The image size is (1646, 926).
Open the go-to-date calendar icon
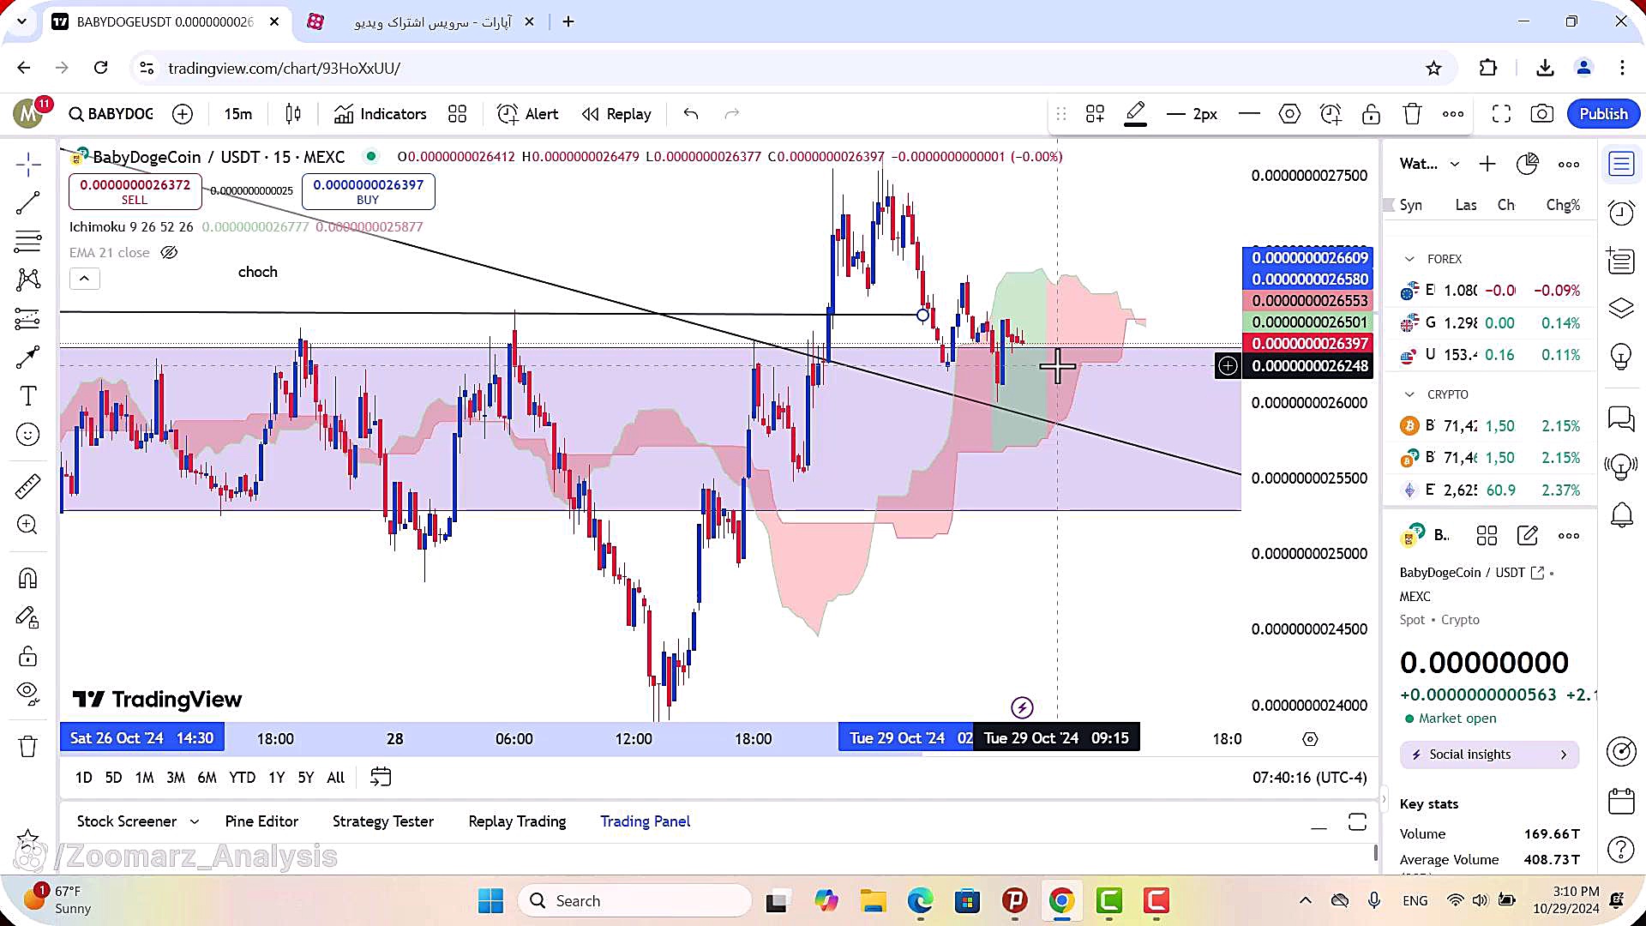[381, 778]
